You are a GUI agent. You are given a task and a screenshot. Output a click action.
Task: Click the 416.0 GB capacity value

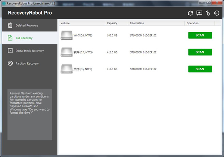112,52
